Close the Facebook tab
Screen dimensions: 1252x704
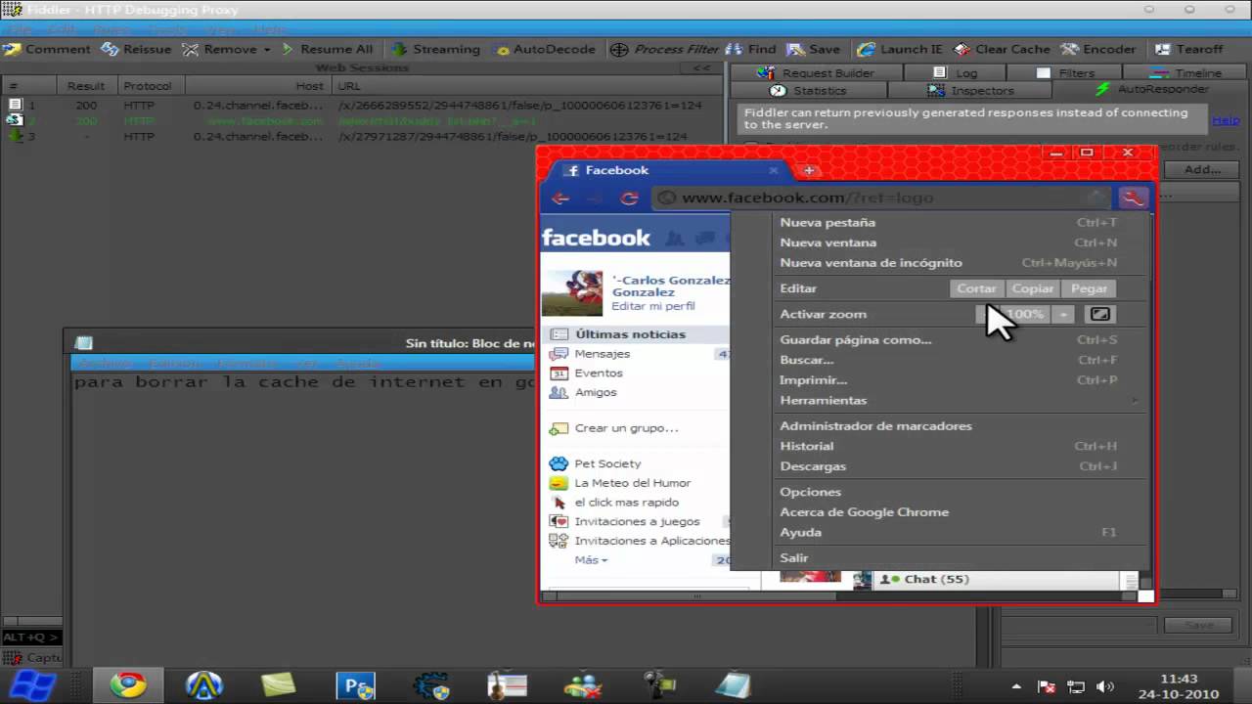[x=773, y=170]
